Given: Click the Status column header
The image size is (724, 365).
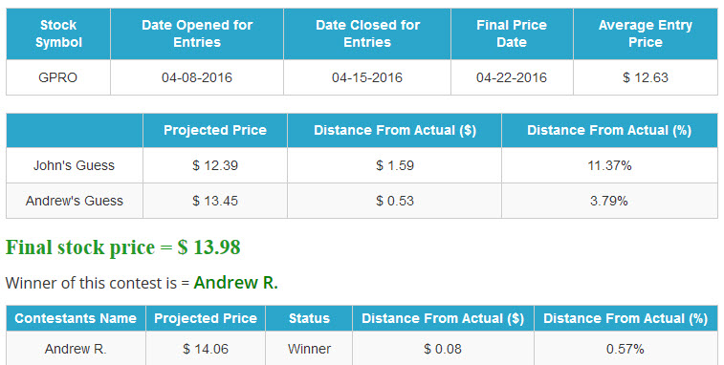Looking at the screenshot, I should pos(309,318).
